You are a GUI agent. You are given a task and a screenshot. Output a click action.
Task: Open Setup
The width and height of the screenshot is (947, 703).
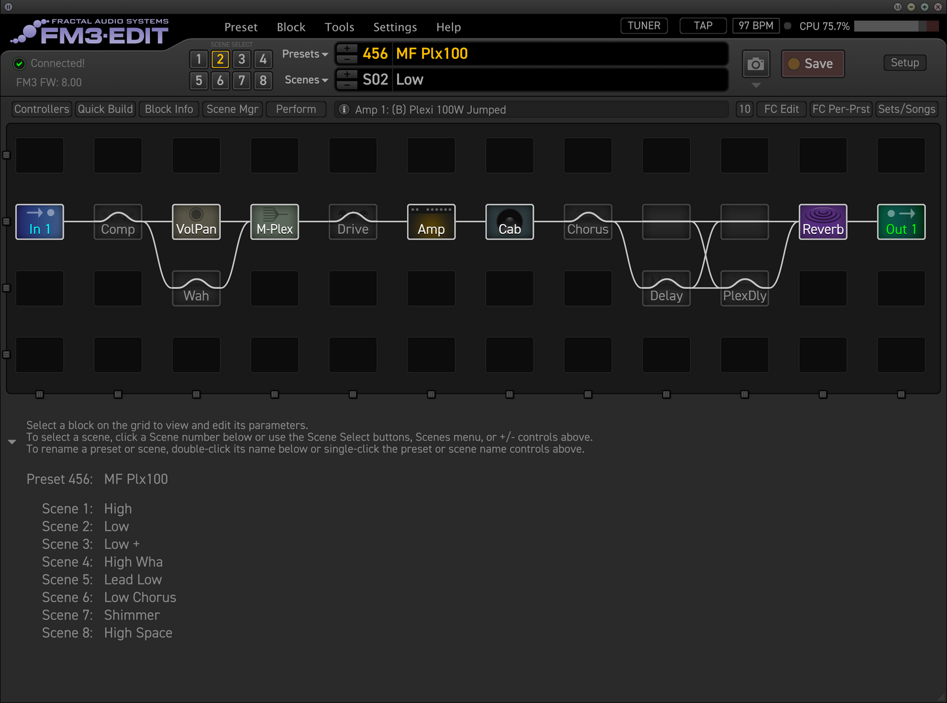(904, 63)
